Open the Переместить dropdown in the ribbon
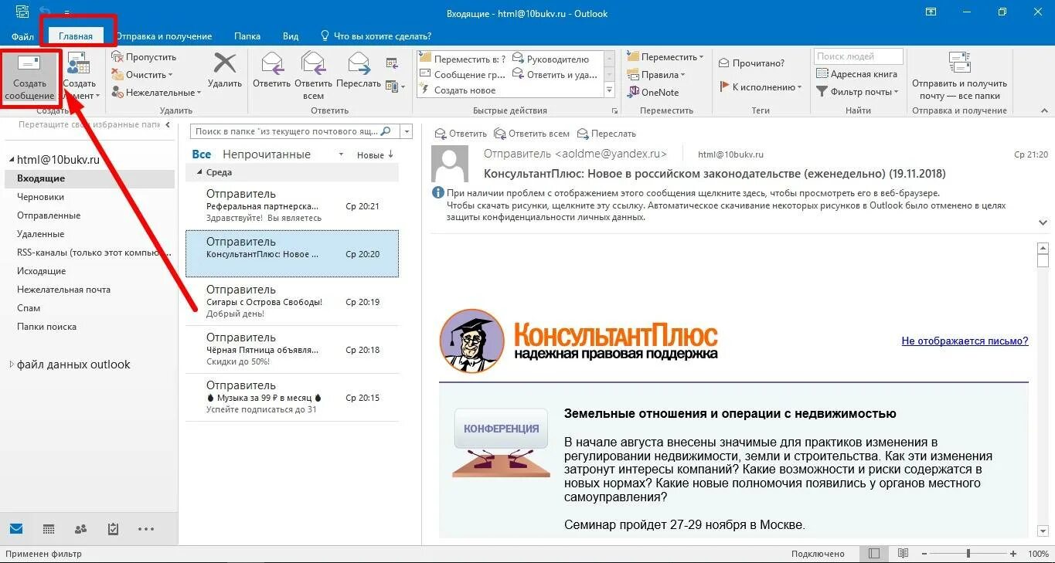 point(665,57)
